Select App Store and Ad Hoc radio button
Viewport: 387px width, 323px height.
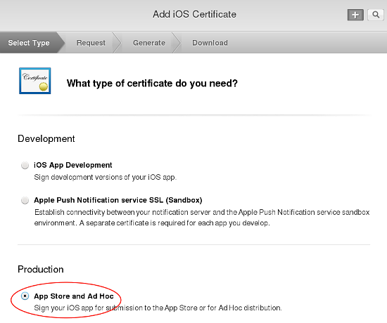[x=25, y=296]
